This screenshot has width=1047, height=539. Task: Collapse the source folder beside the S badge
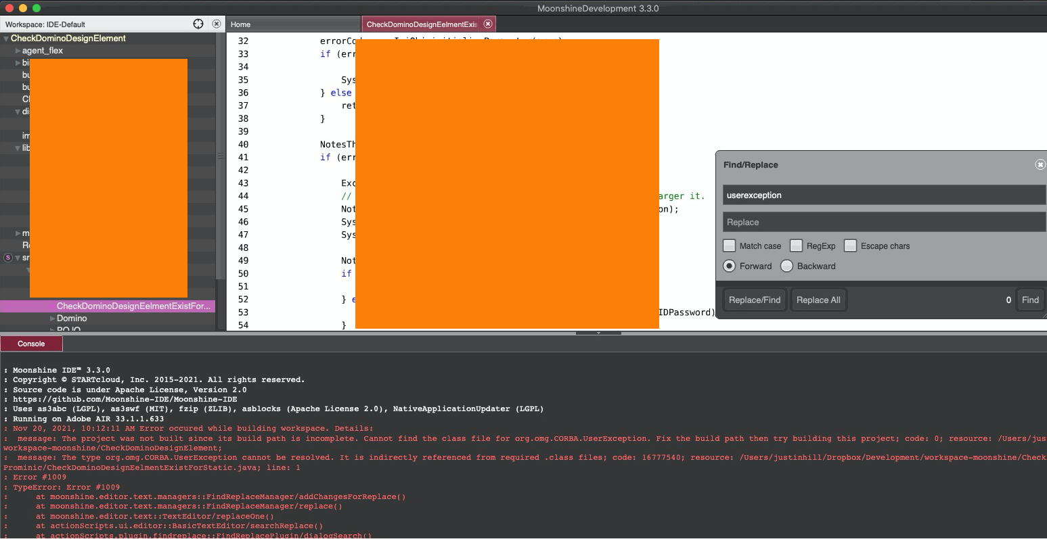click(18, 258)
